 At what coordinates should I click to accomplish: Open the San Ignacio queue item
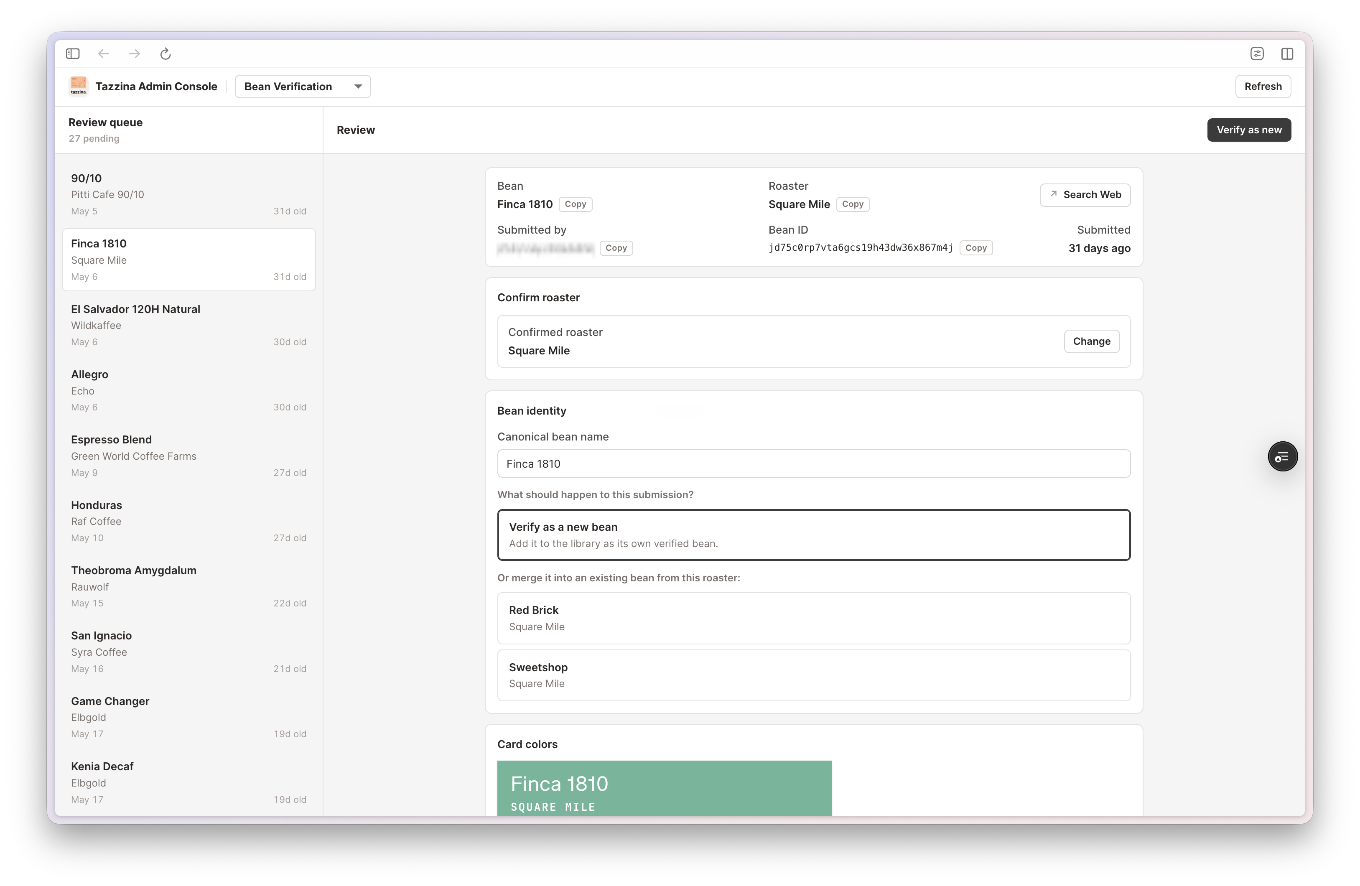click(188, 652)
